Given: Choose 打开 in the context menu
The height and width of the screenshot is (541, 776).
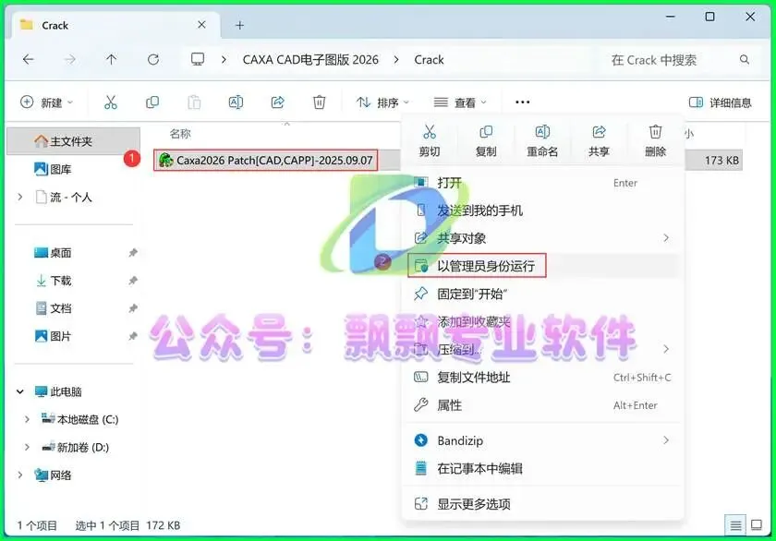Looking at the screenshot, I should tap(543, 183).
